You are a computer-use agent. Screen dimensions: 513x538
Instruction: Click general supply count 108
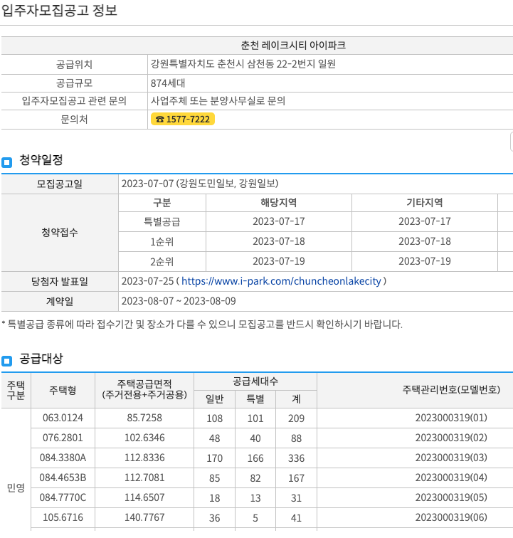click(214, 418)
